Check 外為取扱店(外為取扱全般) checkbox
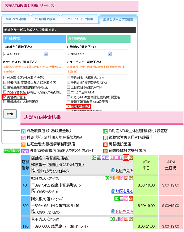 [5, 78]
